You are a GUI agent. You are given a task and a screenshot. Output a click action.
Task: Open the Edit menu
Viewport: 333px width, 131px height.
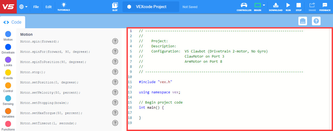coord(48,7)
